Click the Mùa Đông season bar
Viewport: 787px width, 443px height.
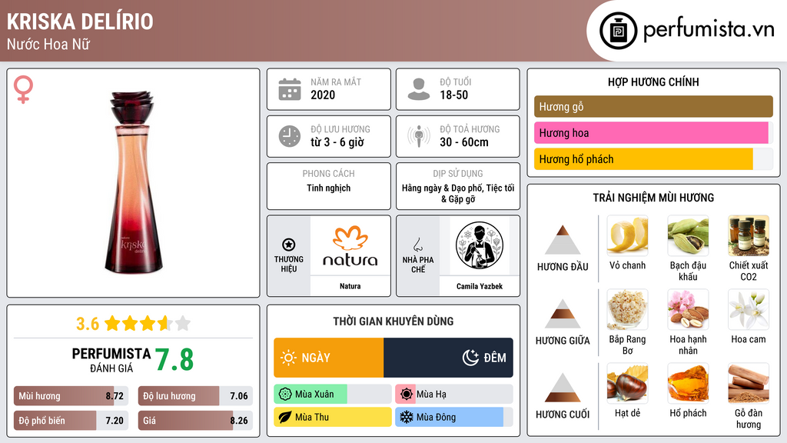click(454, 417)
